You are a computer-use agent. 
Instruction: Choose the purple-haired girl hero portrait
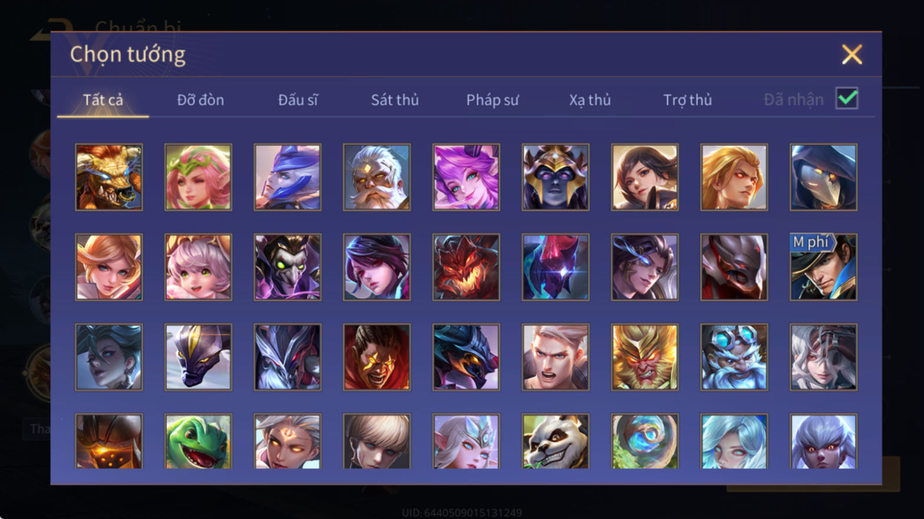coord(466,177)
